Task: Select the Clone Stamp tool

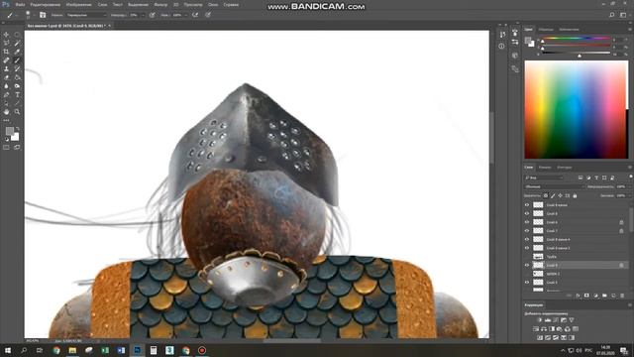Action: pyautogui.click(x=6, y=68)
